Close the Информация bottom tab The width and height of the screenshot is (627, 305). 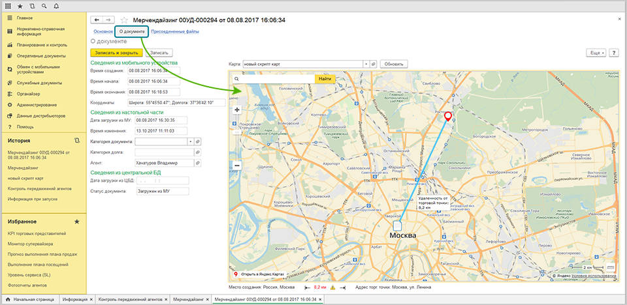pyautogui.click(x=91, y=299)
